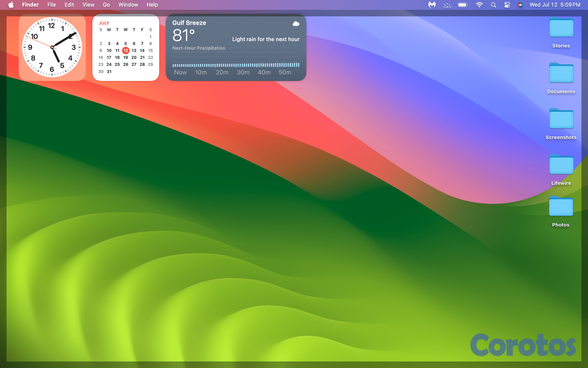Screen dimensions: 588x368
Task: Open the Go menu
Action: tap(106, 5)
